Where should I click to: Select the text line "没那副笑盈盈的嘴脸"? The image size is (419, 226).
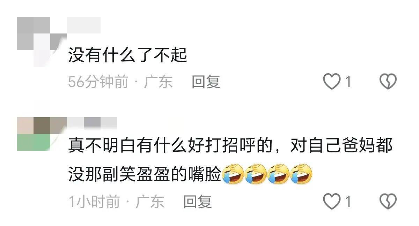[145, 173]
